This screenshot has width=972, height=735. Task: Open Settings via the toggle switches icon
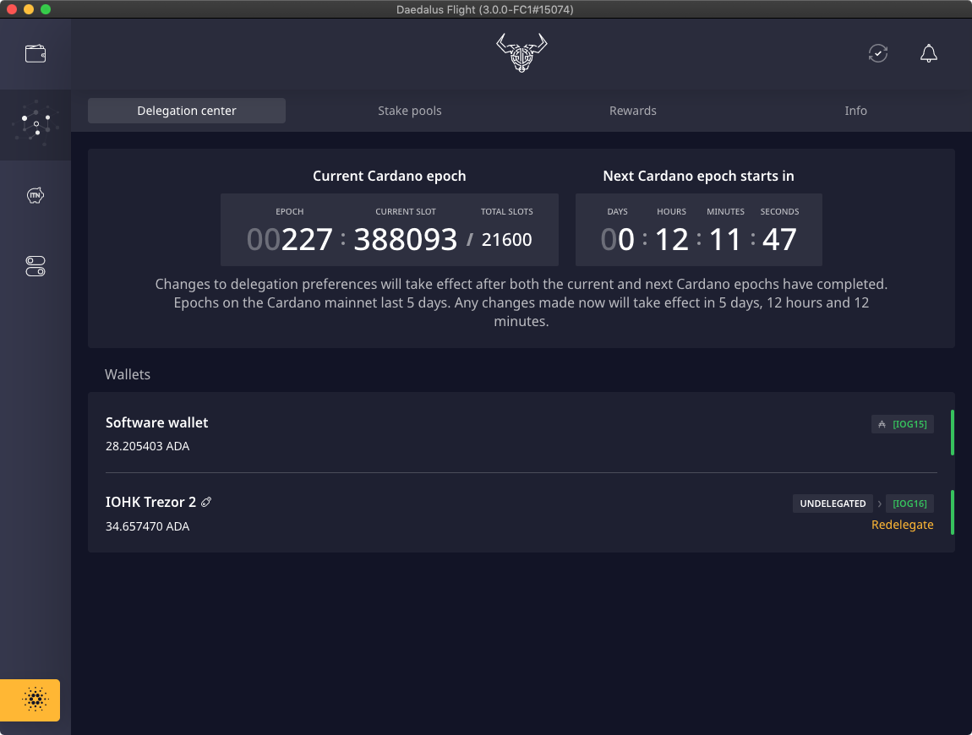coord(35,266)
